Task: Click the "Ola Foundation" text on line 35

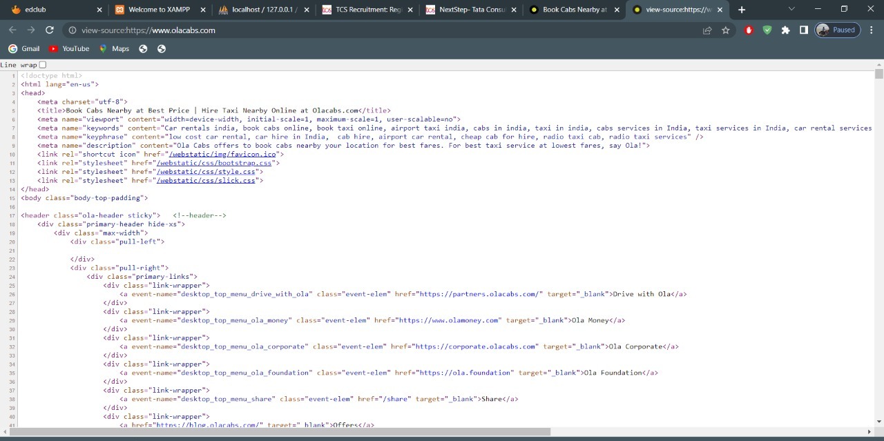Action: pos(613,373)
